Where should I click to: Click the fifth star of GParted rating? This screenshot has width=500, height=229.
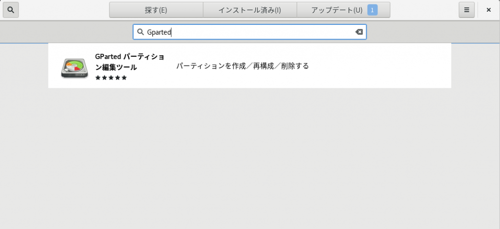point(124,78)
